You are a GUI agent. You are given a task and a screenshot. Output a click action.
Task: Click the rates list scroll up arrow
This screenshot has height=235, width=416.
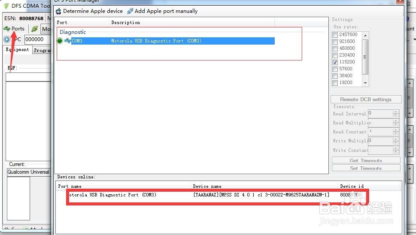tap(365, 35)
